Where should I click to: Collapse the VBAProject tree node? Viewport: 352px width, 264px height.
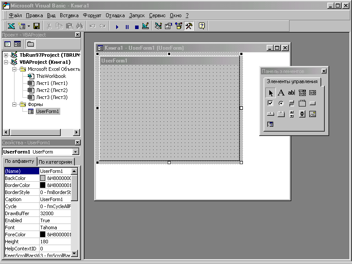pos(6,62)
